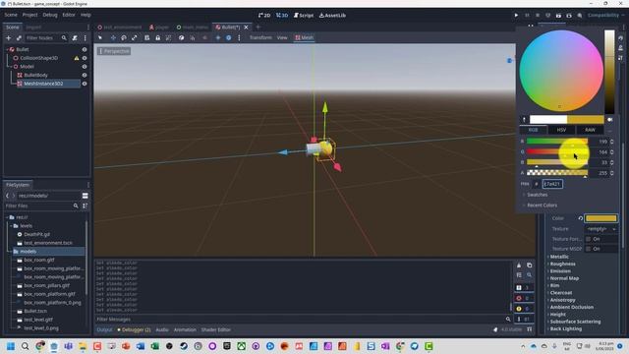Lock the selected node with padlock icon
The height and width of the screenshot is (354, 629).
157,37
